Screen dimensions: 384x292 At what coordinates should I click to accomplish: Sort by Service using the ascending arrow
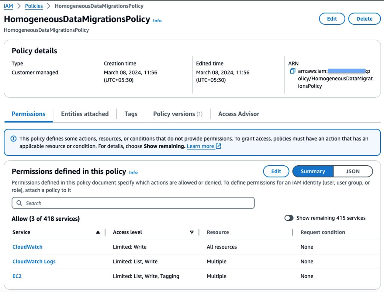pyautogui.click(x=98, y=232)
